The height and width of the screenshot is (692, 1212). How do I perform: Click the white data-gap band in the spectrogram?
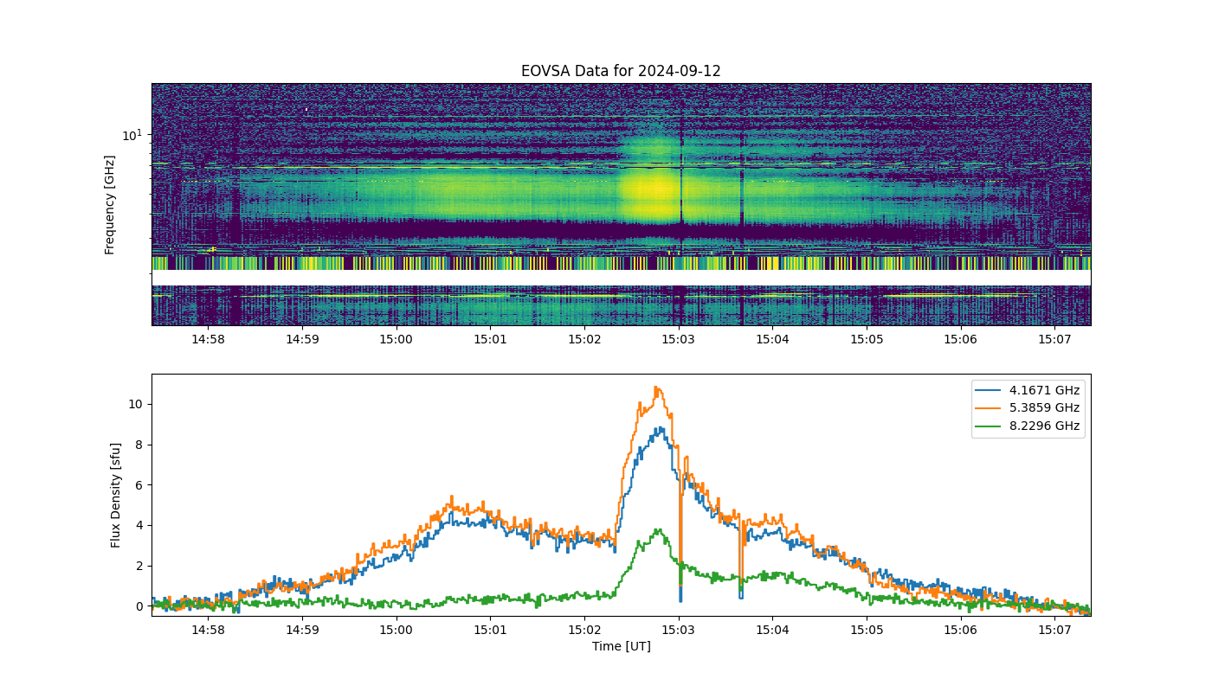621,278
